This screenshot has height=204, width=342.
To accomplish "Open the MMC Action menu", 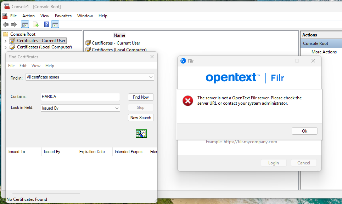I will (28, 16).
